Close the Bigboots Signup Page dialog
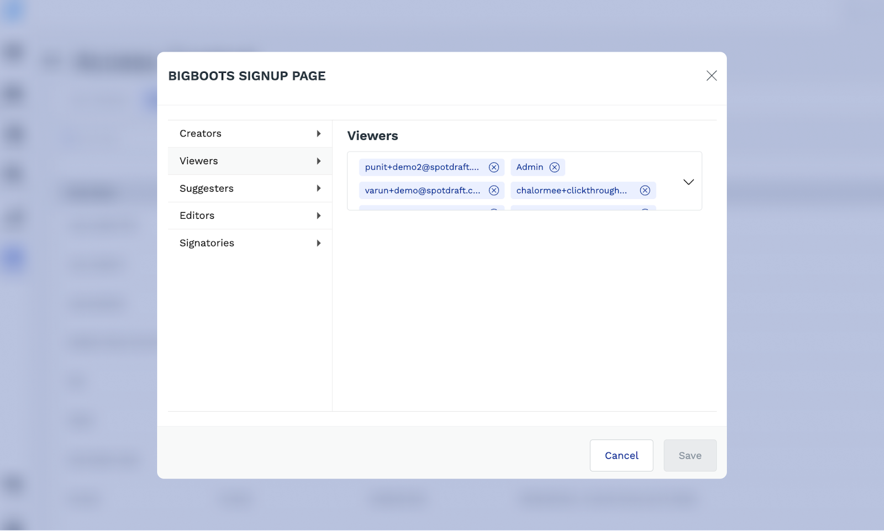This screenshot has width=884, height=531. click(711, 76)
